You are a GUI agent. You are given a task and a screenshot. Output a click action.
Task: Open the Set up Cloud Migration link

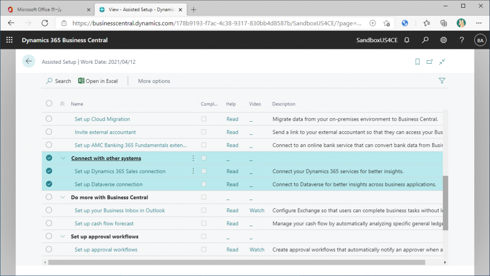102,119
